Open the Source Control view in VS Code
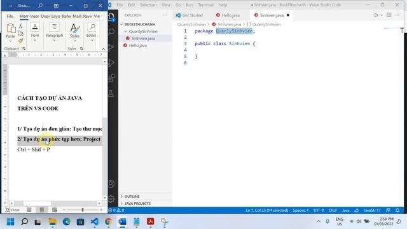Image resolution: width=407 pixels, height=229 pixels. click(x=112, y=47)
